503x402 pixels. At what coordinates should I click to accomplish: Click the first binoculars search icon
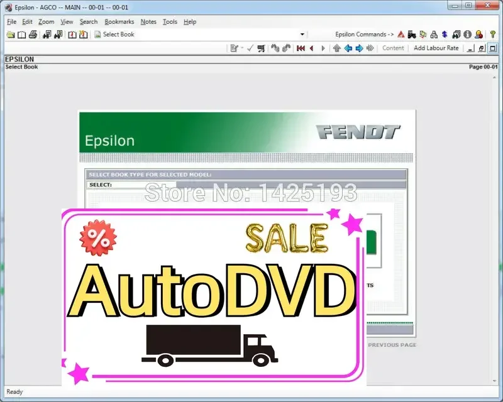click(x=47, y=35)
